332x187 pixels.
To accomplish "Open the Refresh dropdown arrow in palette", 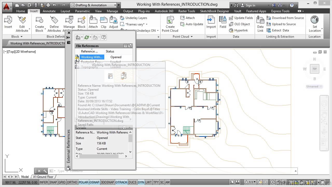I will [x=91, y=37].
